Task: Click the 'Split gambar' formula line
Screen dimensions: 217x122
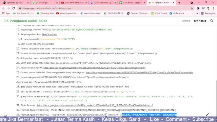Action: pos(47,58)
